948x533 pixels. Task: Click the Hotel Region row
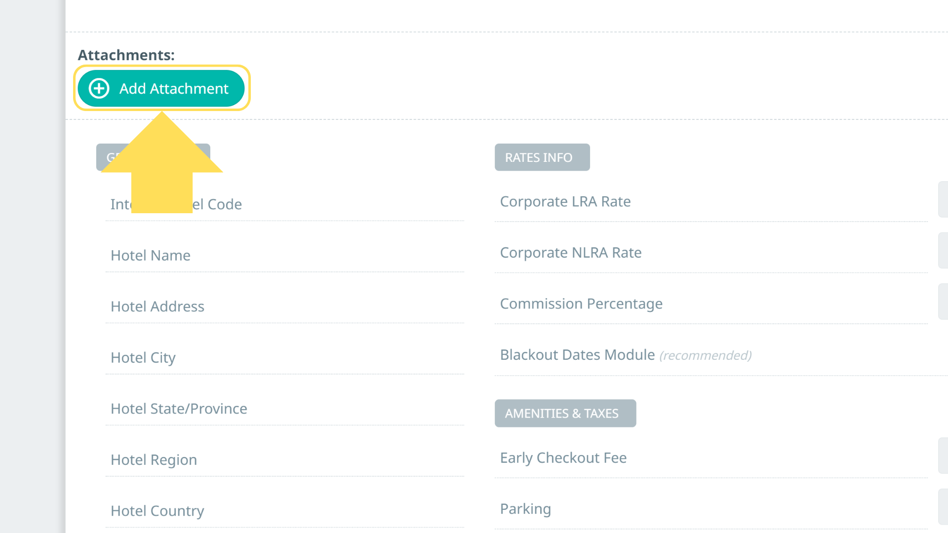tap(154, 459)
